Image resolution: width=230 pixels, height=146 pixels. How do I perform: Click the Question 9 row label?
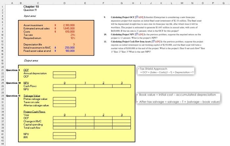click(x=13, y=70)
